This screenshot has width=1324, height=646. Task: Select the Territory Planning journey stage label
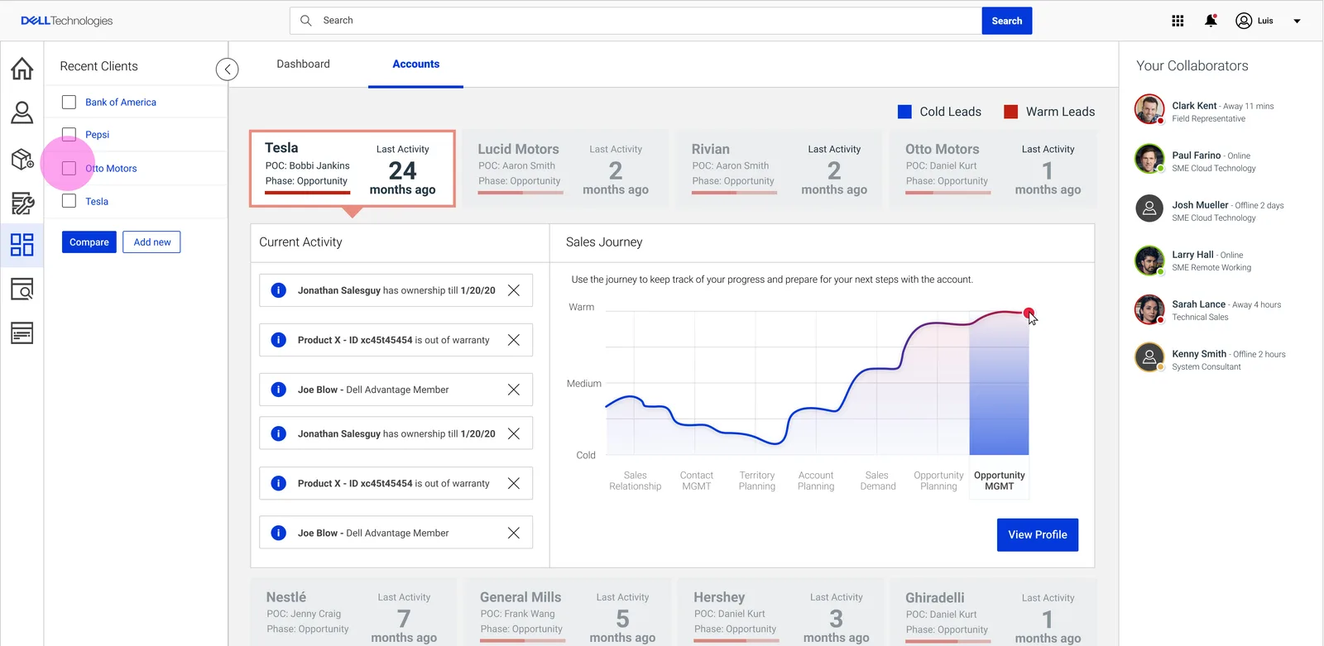click(x=757, y=481)
